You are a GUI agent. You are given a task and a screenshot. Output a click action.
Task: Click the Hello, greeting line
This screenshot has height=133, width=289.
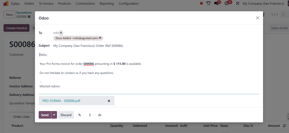tap(44, 55)
